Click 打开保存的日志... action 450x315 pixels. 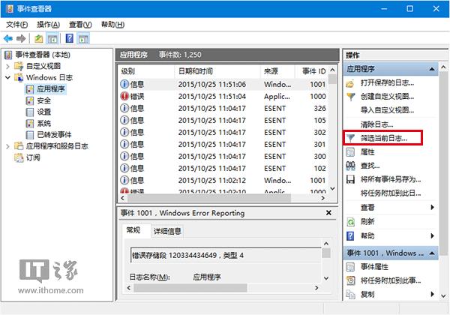coord(387,83)
